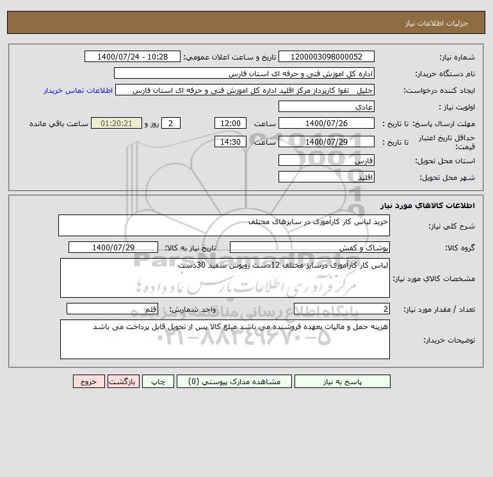
Task: Click the delivery city field اقلید
Action: coord(327,177)
